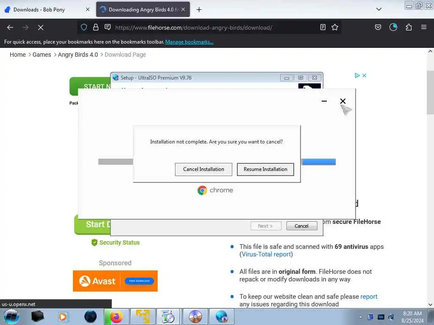Click the grayed Next button in Setup
The height and width of the screenshot is (325, 434).
(x=265, y=226)
